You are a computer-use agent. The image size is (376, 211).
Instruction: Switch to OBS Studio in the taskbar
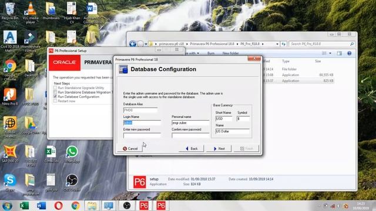pyautogui.click(x=127, y=206)
